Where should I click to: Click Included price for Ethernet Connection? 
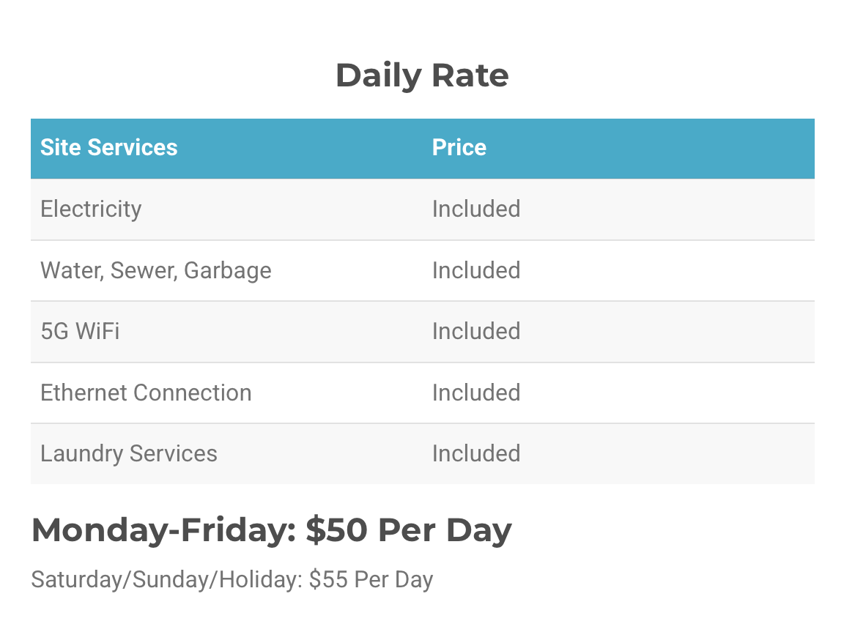[476, 393]
